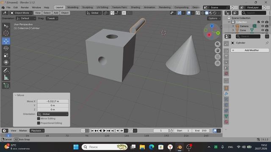This screenshot has width=271, height=152.
Task: Hide Collection with its eye icon
Action: pyautogui.click(x=263, y=22)
